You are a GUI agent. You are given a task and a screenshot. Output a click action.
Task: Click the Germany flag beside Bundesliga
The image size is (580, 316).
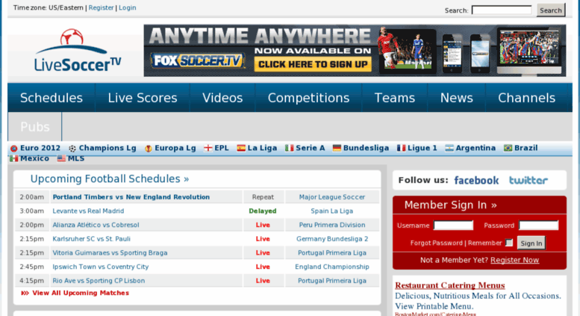(337, 148)
